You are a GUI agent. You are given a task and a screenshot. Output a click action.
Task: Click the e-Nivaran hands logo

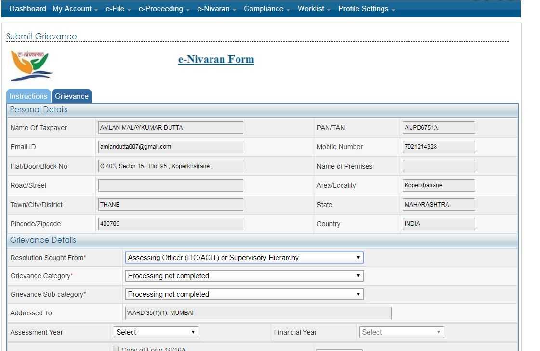click(31, 66)
